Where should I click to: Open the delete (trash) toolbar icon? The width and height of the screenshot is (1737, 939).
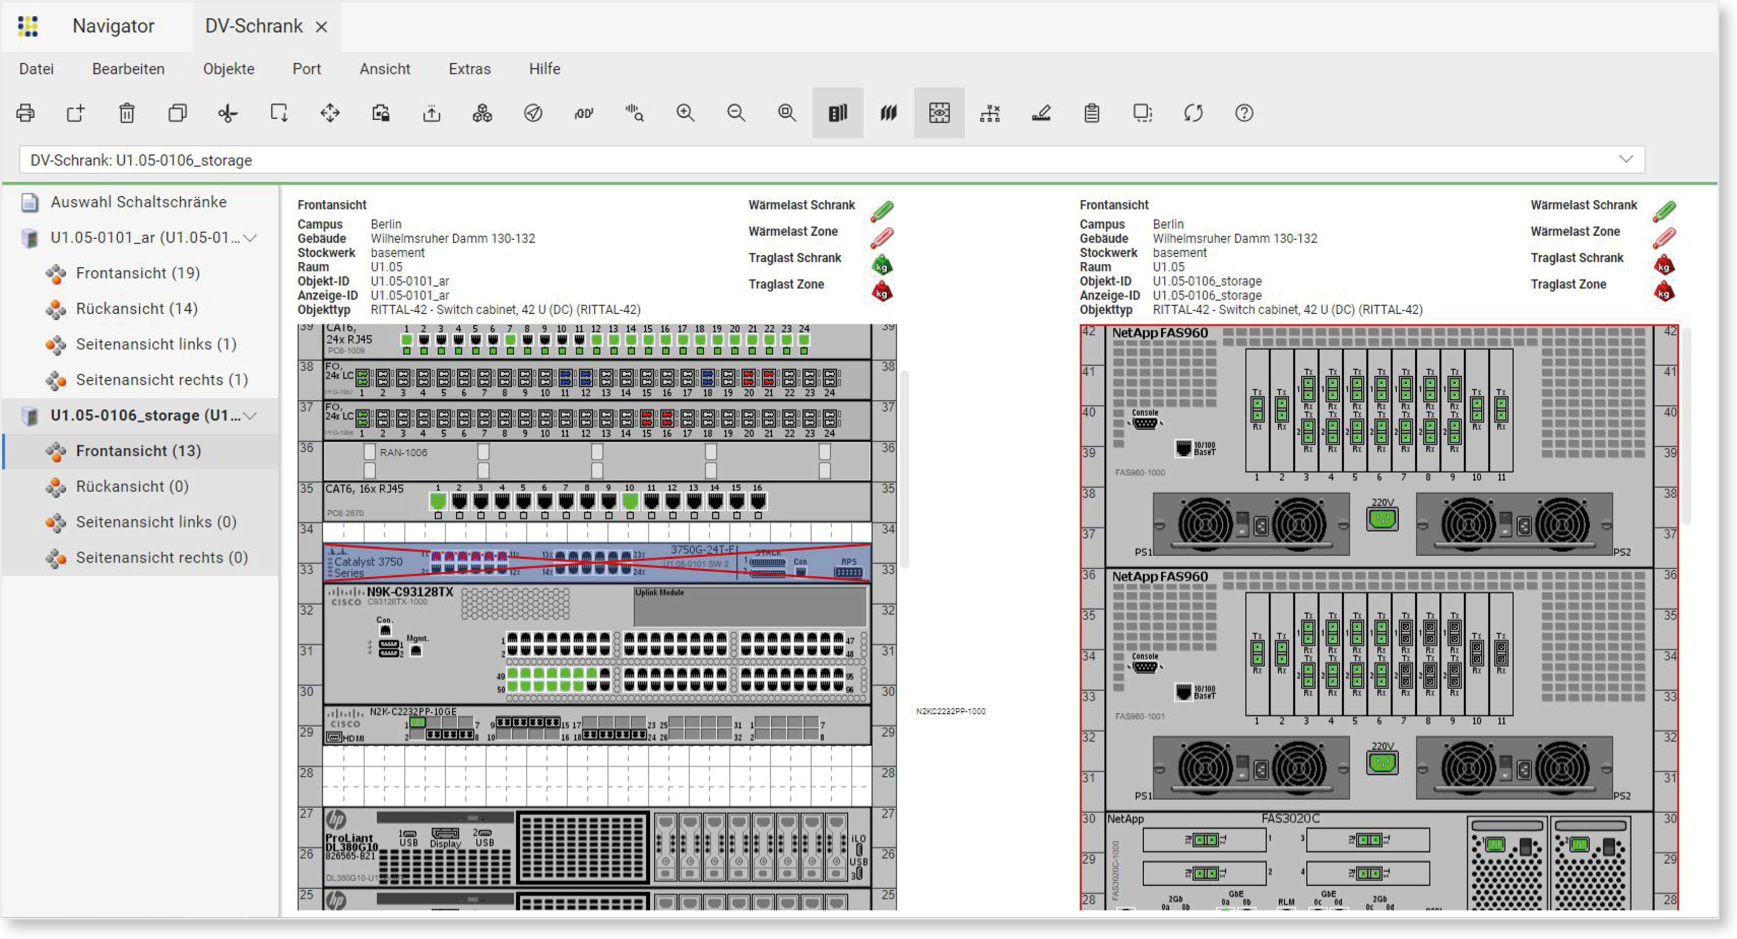coord(126,113)
